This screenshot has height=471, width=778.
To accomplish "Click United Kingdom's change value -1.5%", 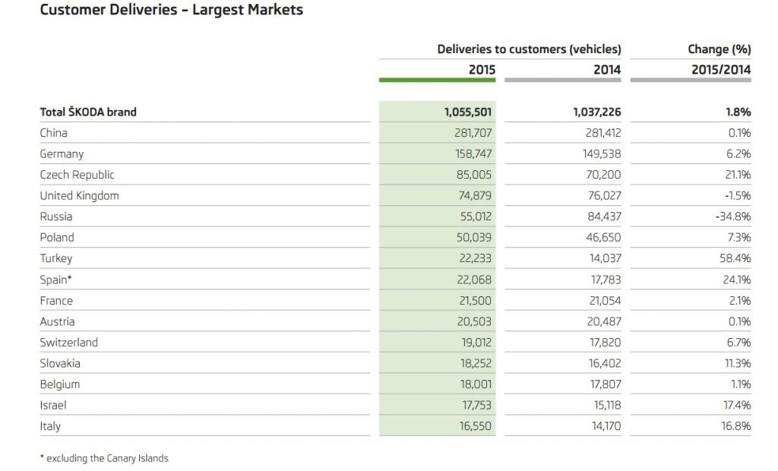I will click(x=737, y=195).
